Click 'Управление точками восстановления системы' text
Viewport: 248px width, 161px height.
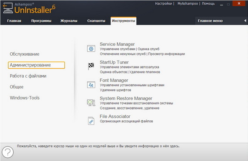click(136, 103)
